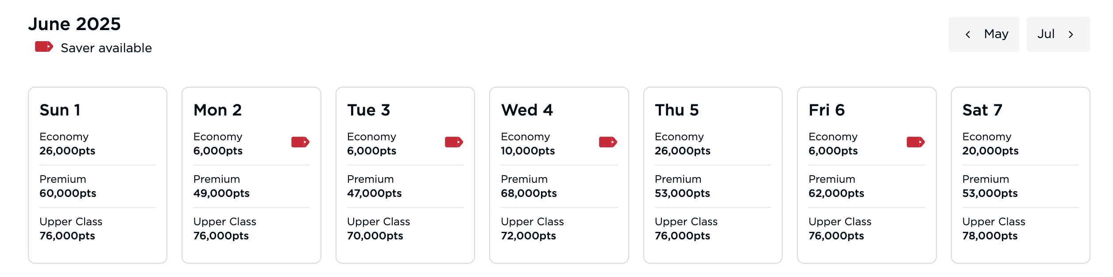
Task: Choose Sat 7 Economy 20,000pts fare
Action: (x=990, y=144)
